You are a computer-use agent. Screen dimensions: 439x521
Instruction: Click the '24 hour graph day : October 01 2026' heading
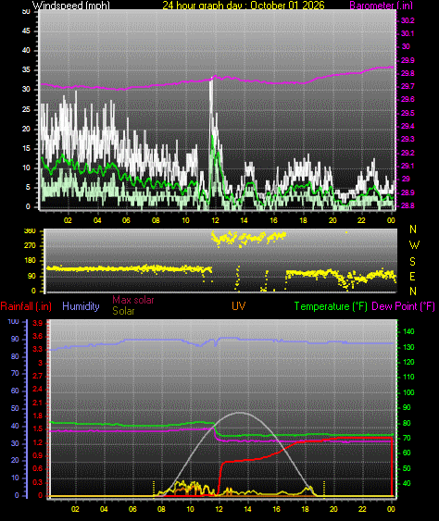pos(244,6)
